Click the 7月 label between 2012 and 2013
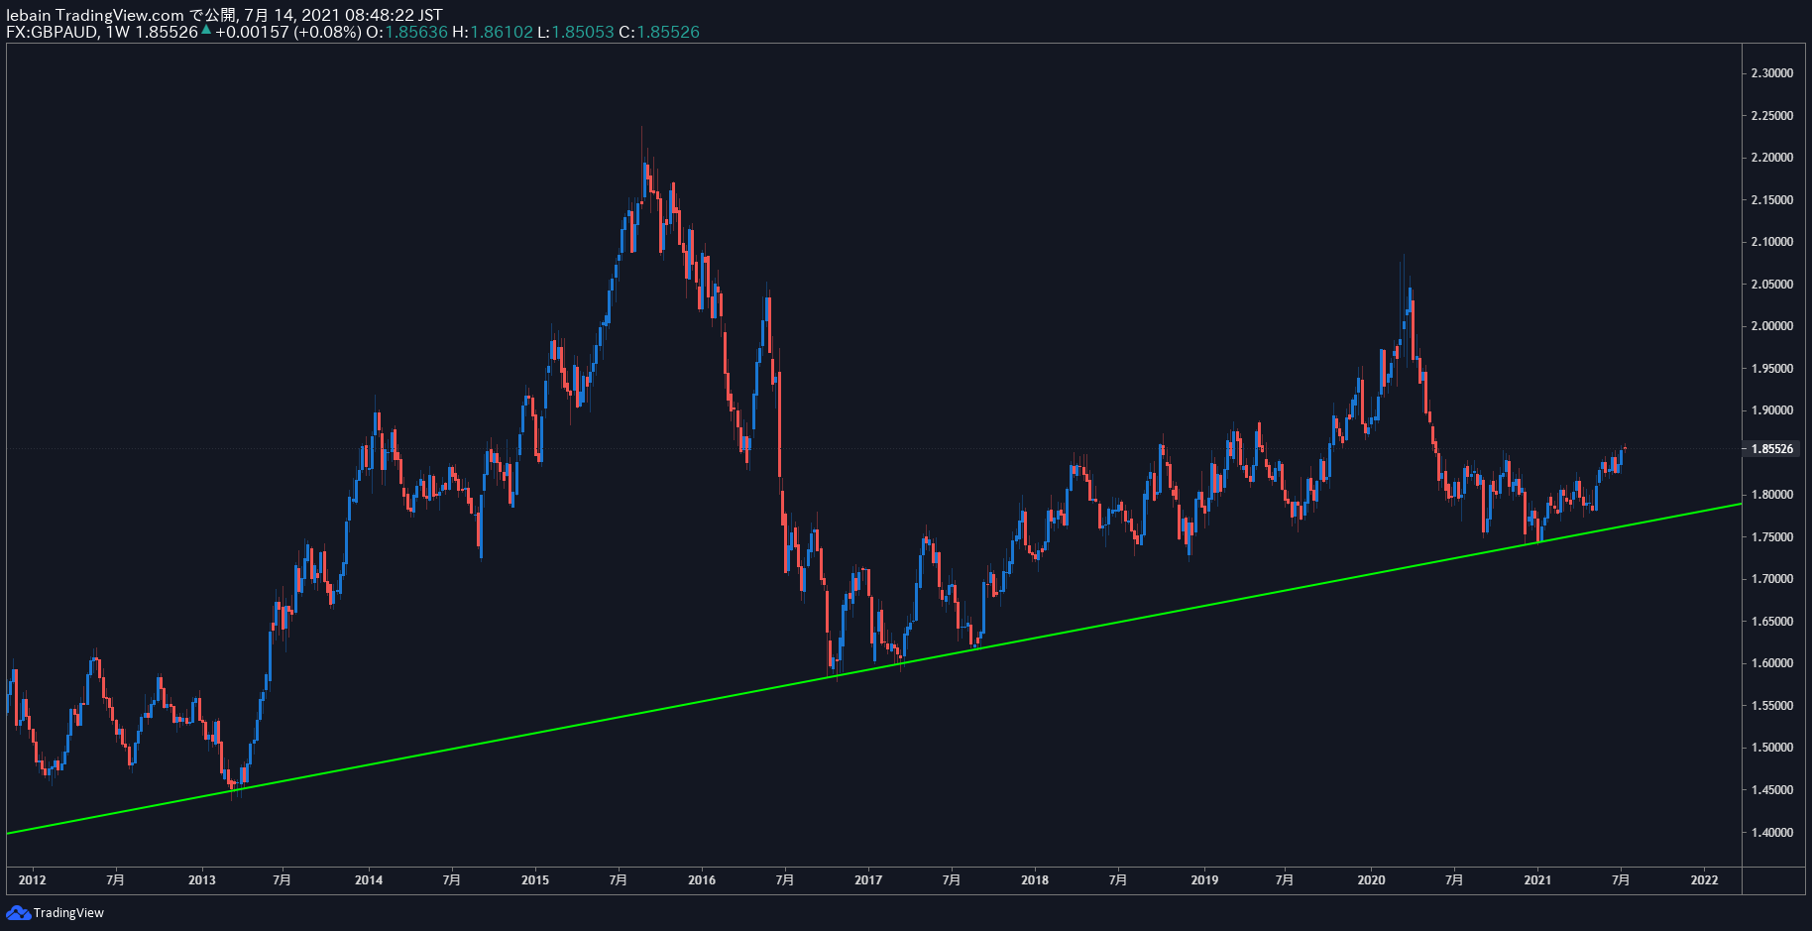 [x=116, y=880]
